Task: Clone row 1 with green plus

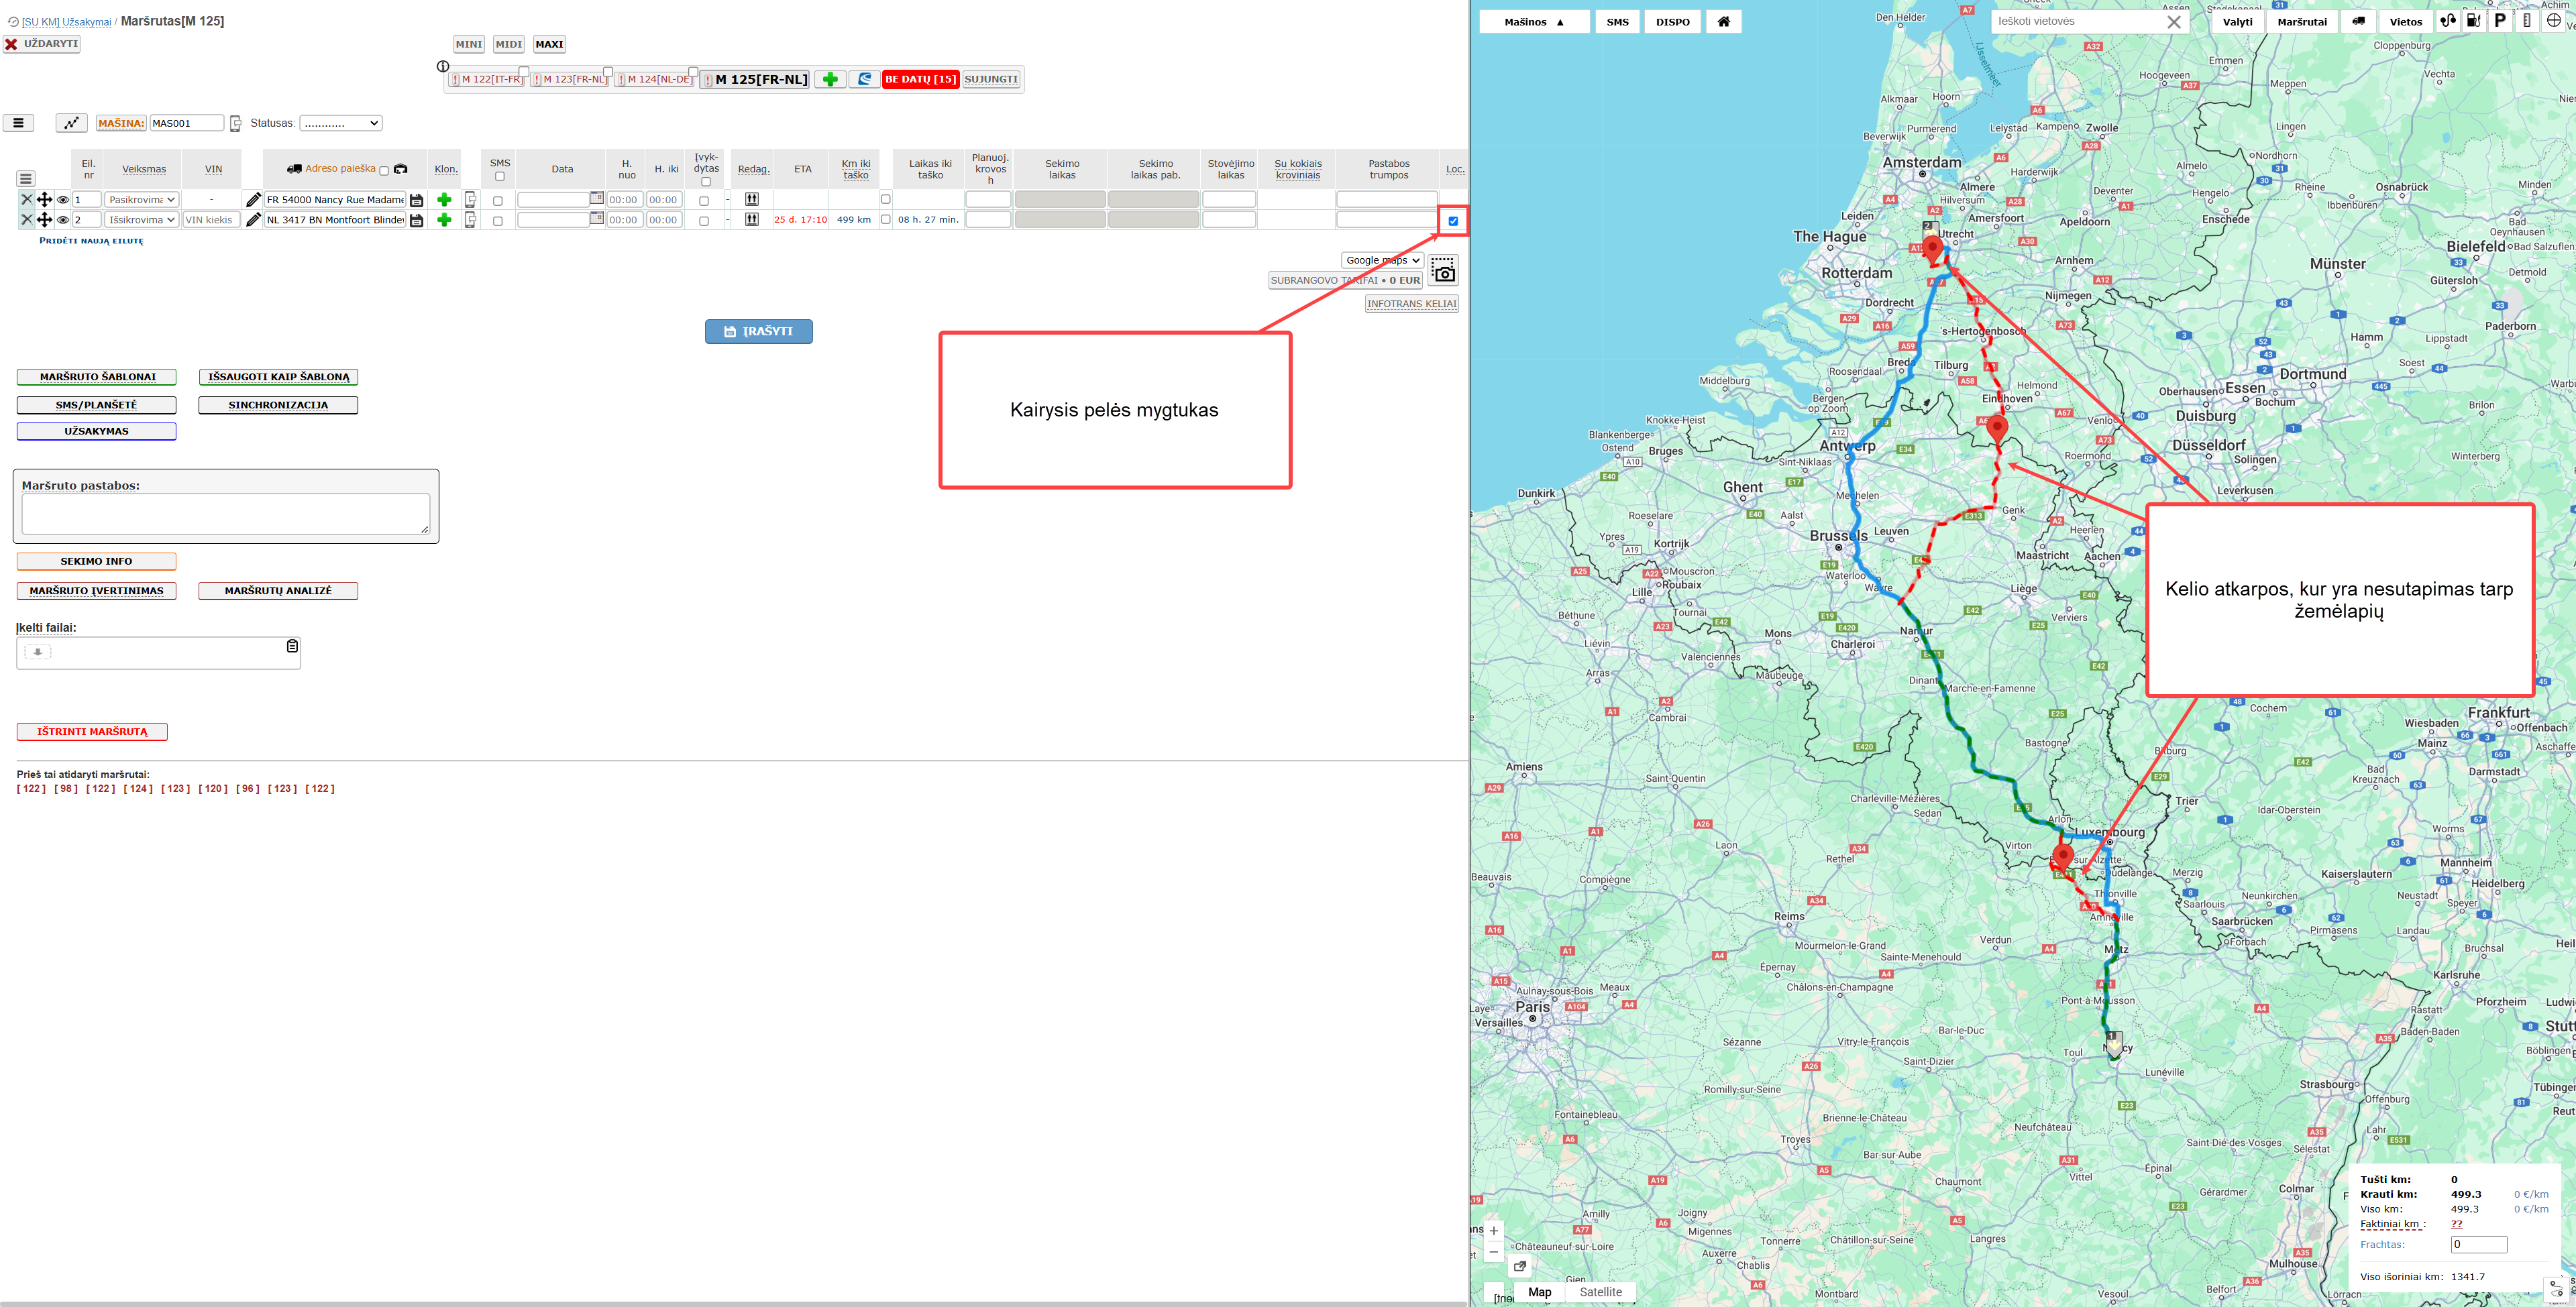Action: pos(444,200)
